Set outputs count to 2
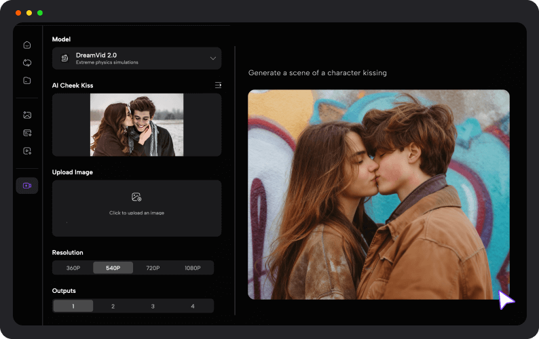 (x=113, y=306)
